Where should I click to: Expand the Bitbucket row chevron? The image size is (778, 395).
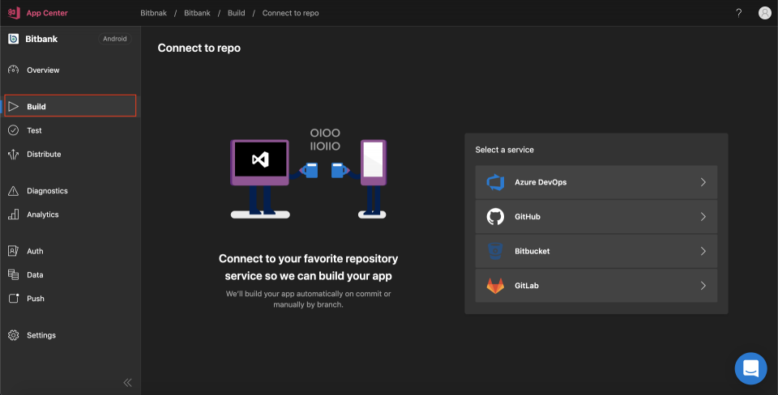(x=703, y=251)
